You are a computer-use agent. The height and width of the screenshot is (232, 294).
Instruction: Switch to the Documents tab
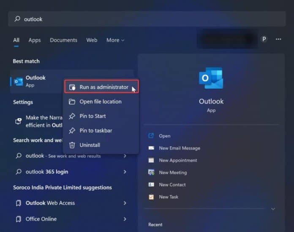63,40
